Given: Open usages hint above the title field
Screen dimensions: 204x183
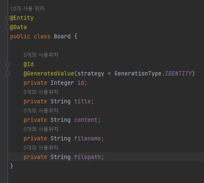Looking at the screenshot, I should [x=41, y=92].
